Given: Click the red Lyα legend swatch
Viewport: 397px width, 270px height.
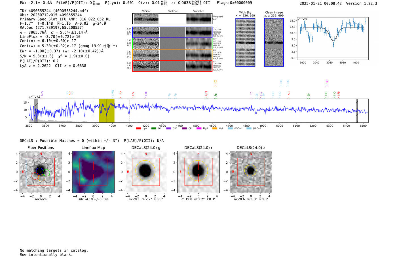Looking at the screenshot, I should pyautogui.click(x=138, y=129).
